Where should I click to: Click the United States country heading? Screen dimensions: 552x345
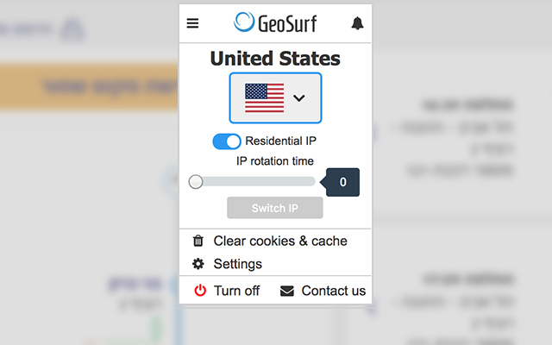point(275,59)
